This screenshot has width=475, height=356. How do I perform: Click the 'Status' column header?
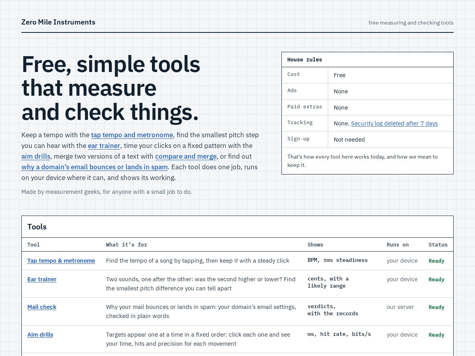pyautogui.click(x=438, y=245)
